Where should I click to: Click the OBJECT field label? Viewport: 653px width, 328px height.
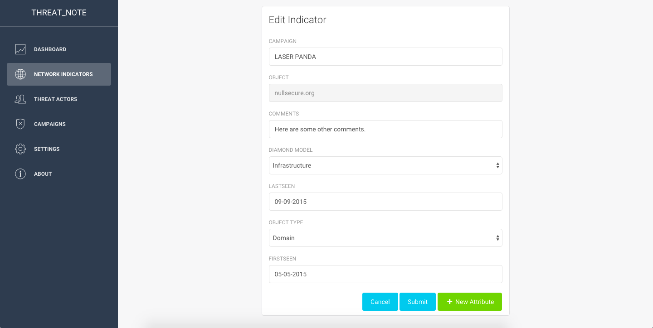coord(279,77)
